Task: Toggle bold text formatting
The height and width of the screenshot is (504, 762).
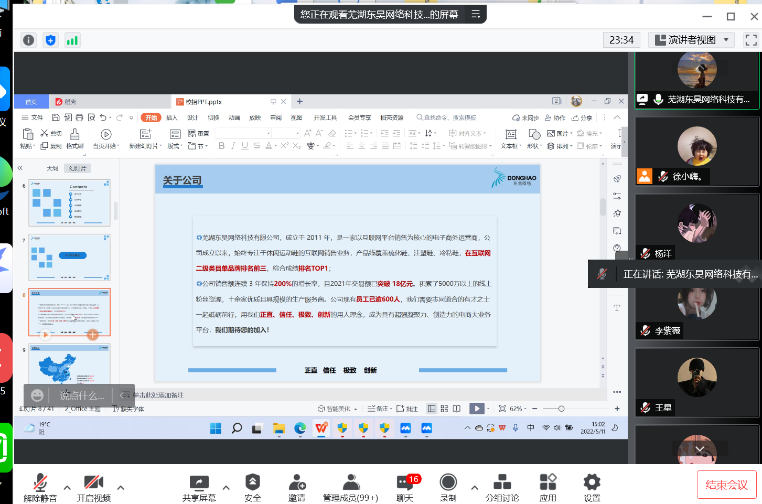Action: coord(221,146)
